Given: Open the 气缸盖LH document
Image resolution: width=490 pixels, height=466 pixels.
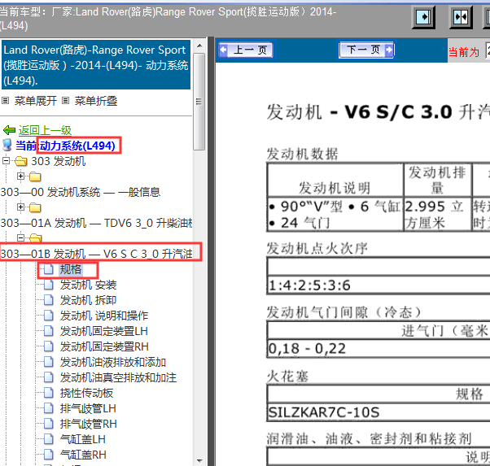Looking at the screenshot, I should [x=83, y=439].
